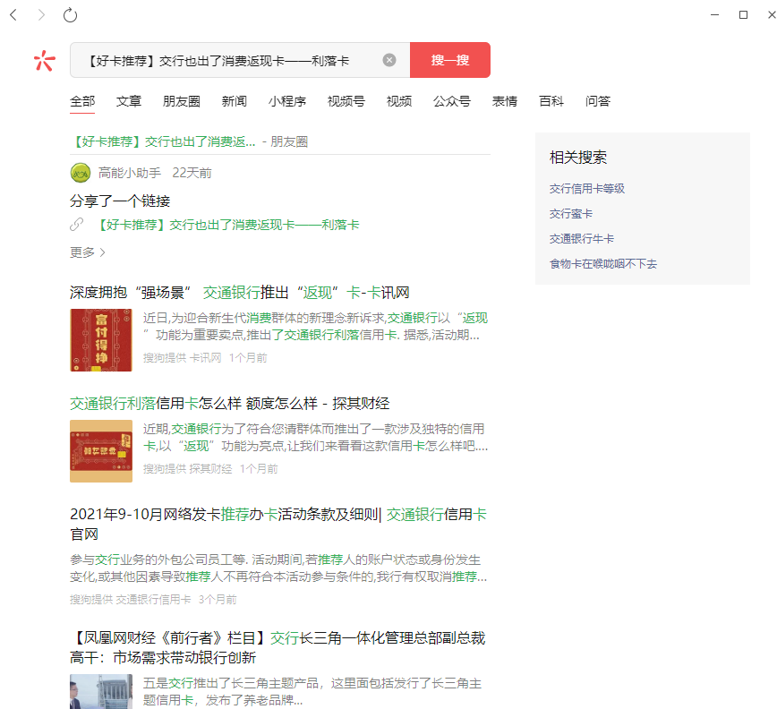This screenshot has height=709, width=777.
Task: Reload the page with the refresh icon
Action: coord(71,15)
